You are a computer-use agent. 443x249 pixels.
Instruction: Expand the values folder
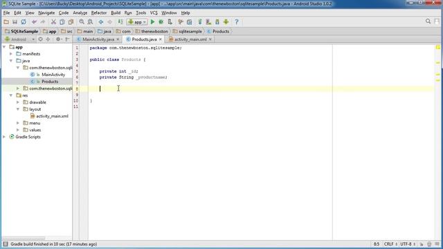coord(18,130)
